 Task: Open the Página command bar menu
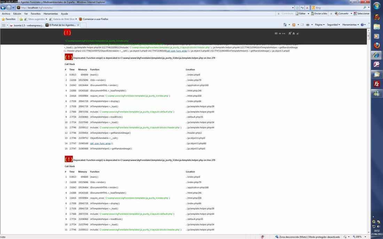point(320,25)
